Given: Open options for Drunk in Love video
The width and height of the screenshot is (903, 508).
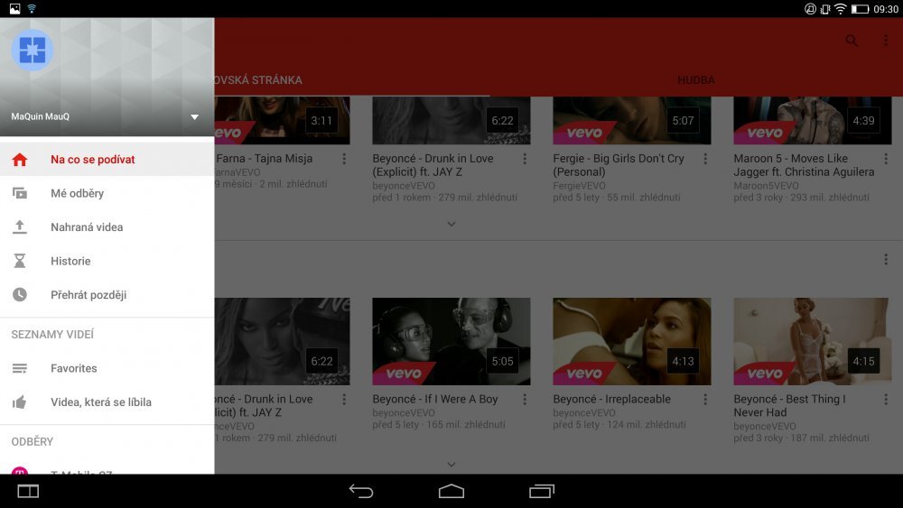Looking at the screenshot, I should point(525,159).
